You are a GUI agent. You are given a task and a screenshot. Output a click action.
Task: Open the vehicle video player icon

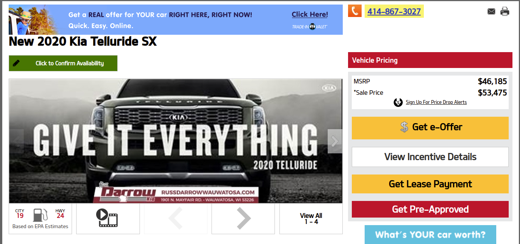click(108, 219)
